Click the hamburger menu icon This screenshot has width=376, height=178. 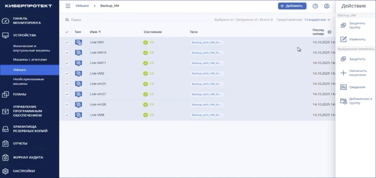[68, 6]
